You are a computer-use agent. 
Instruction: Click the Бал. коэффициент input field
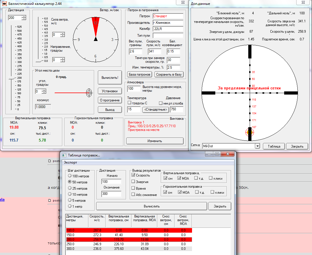click(174, 52)
